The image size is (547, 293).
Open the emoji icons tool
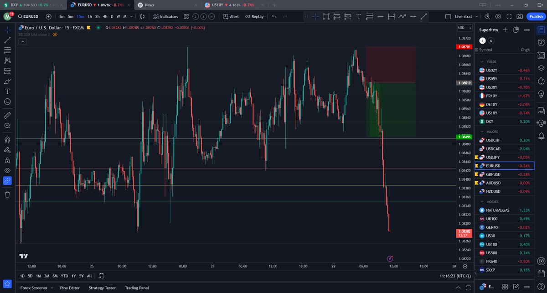[7, 101]
